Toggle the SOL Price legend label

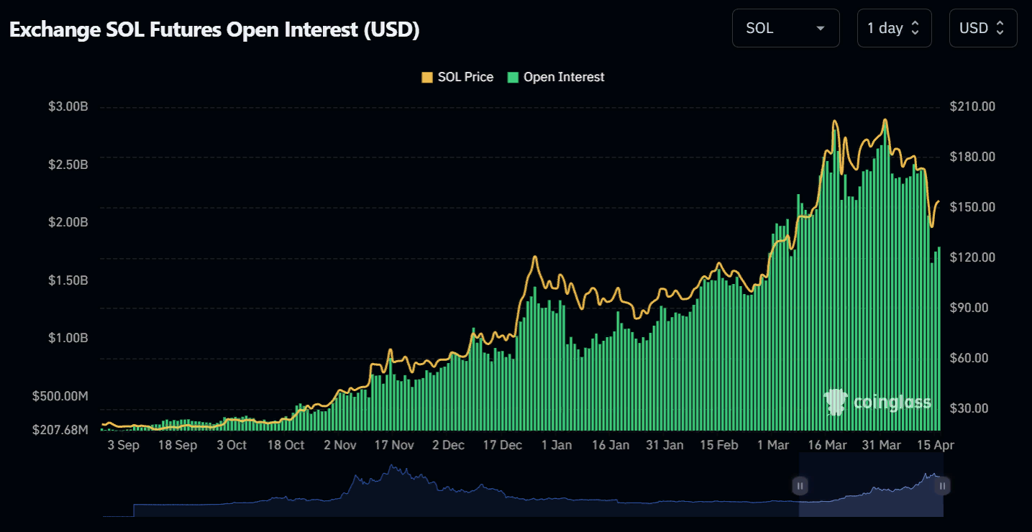pos(465,77)
